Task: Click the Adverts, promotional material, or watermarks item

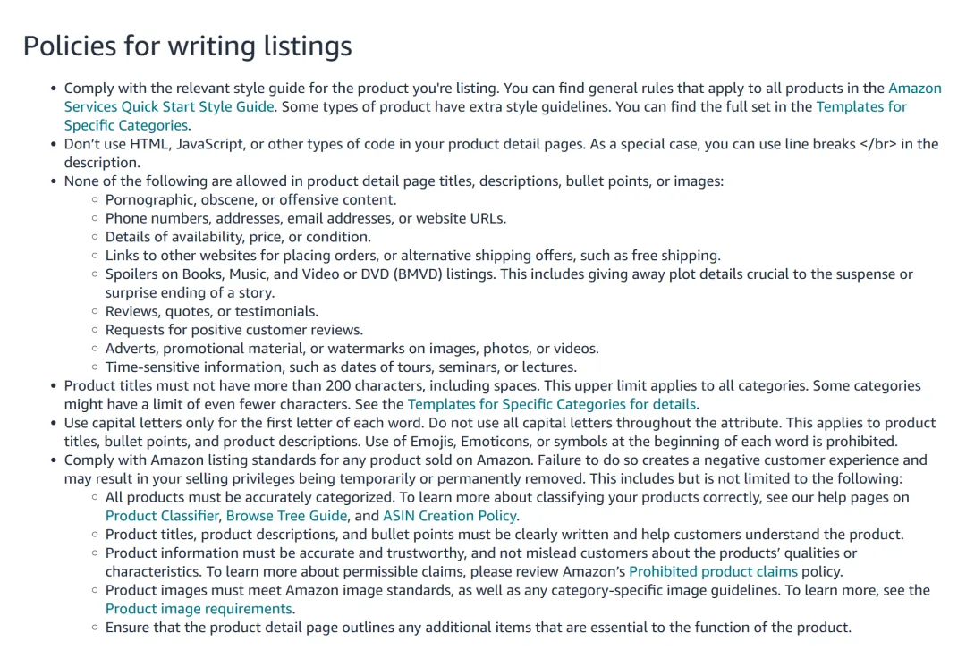Action: click(352, 349)
